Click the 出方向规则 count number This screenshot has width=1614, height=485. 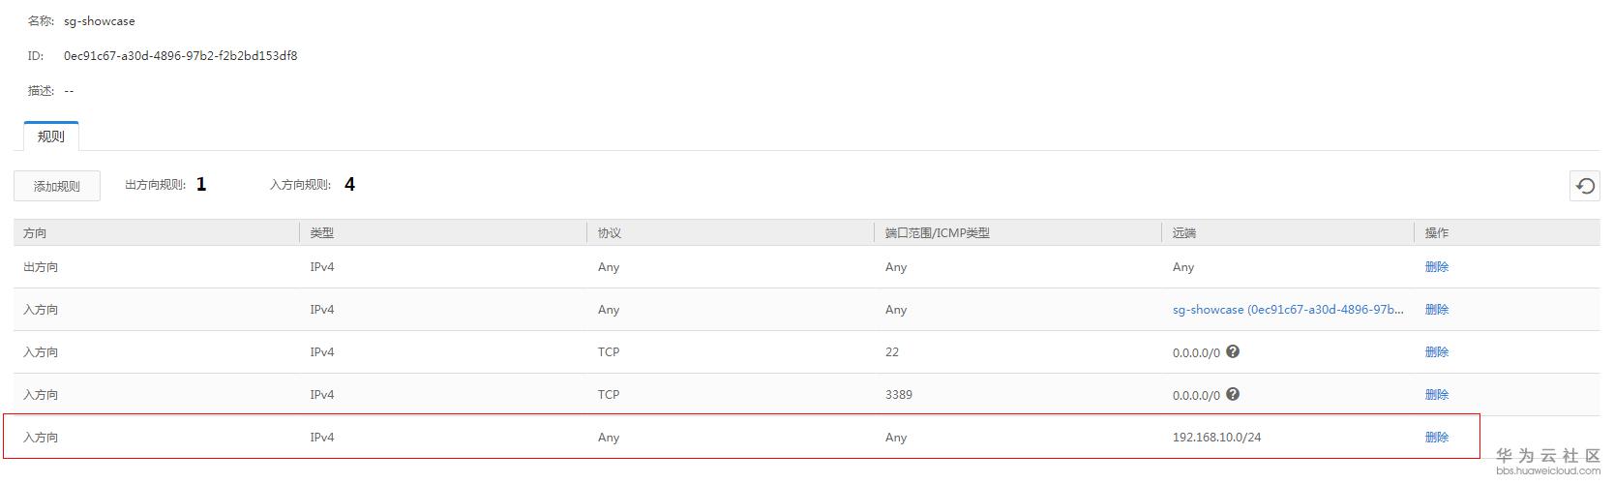click(x=201, y=185)
